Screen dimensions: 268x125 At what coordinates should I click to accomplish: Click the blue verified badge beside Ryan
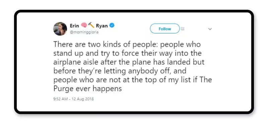click(112, 26)
